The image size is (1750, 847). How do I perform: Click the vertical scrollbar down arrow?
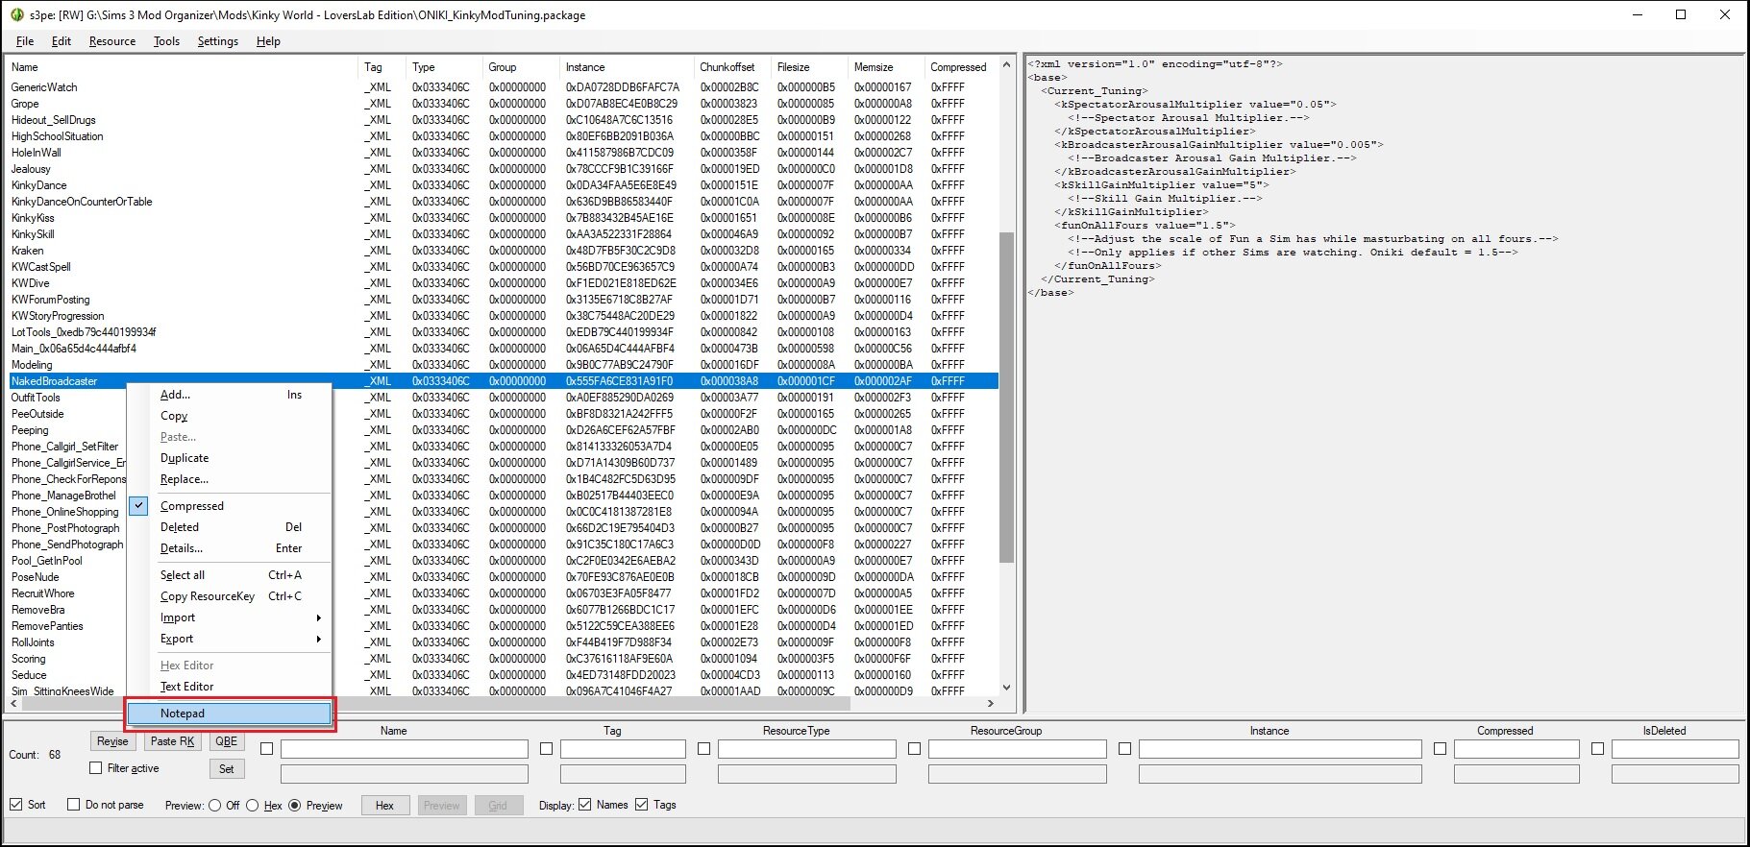[x=1006, y=688]
